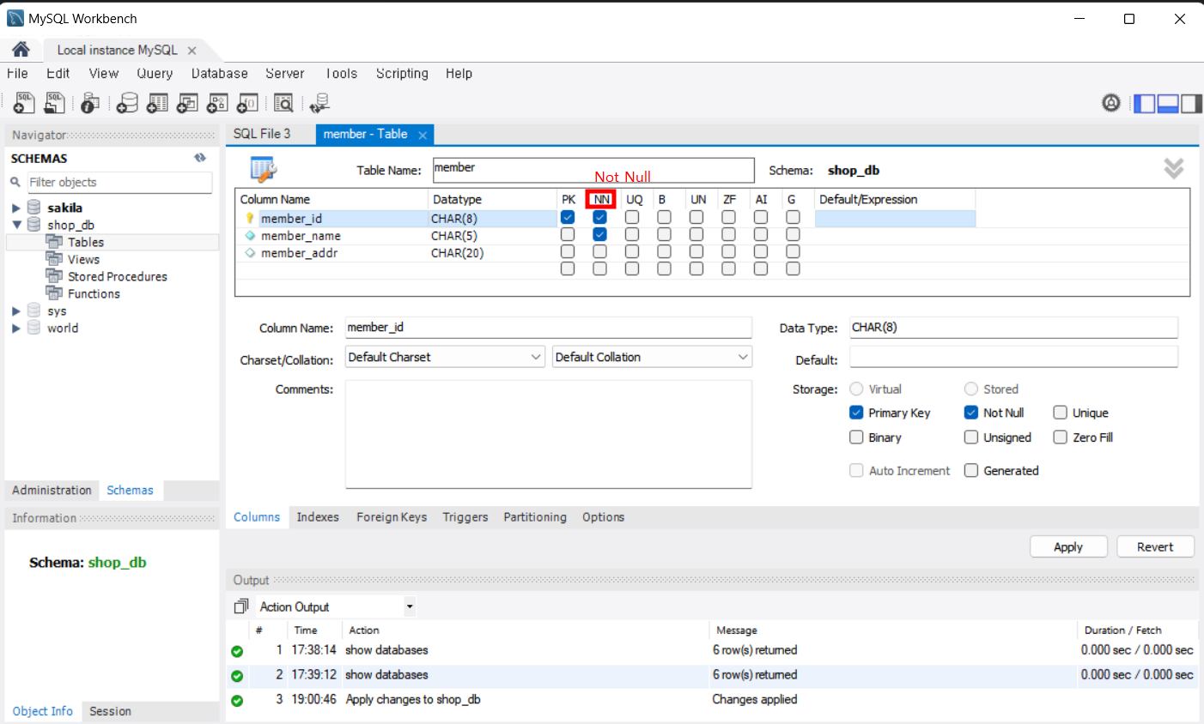The image size is (1204, 724).
Task: Open the File menu
Action: click(17, 74)
